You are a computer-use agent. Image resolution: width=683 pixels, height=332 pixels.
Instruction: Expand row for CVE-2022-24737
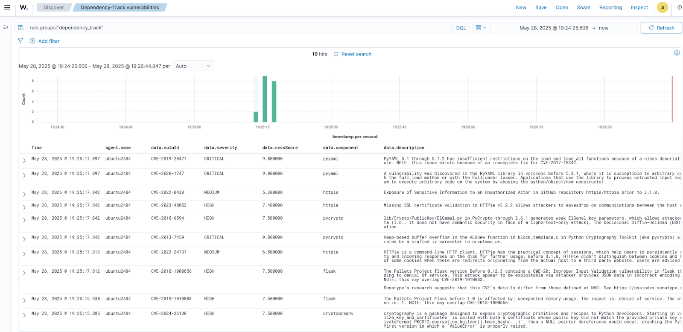tap(24, 254)
